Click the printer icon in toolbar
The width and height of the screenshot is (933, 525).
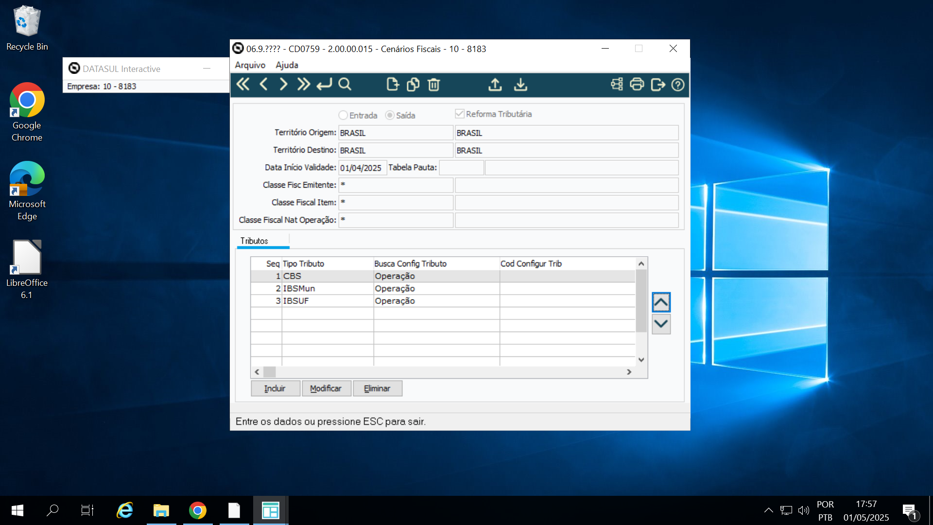[637, 85]
